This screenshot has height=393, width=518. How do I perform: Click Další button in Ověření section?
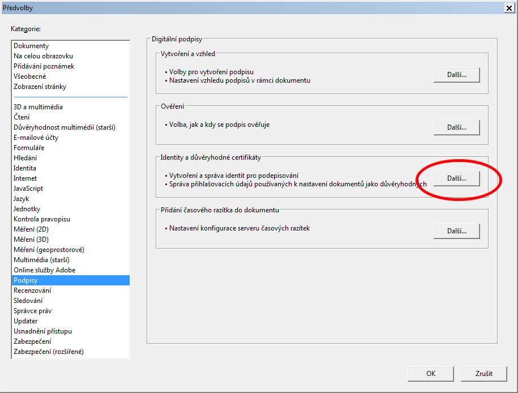[x=456, y=127]
